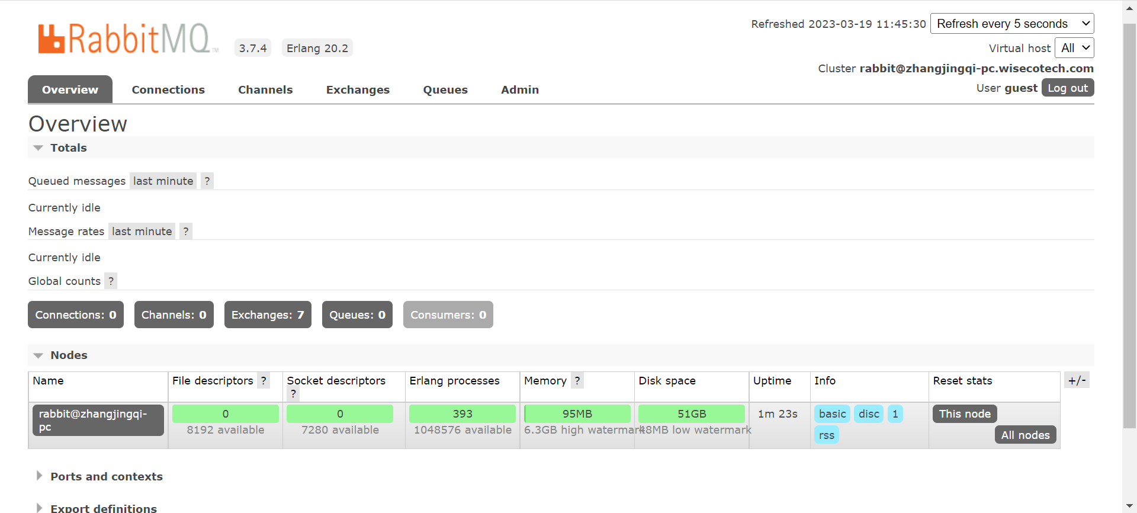Open help for File descriptors column
Image resolution: width=1137 pixels, height=513 pixels.
tap(264, 380)
